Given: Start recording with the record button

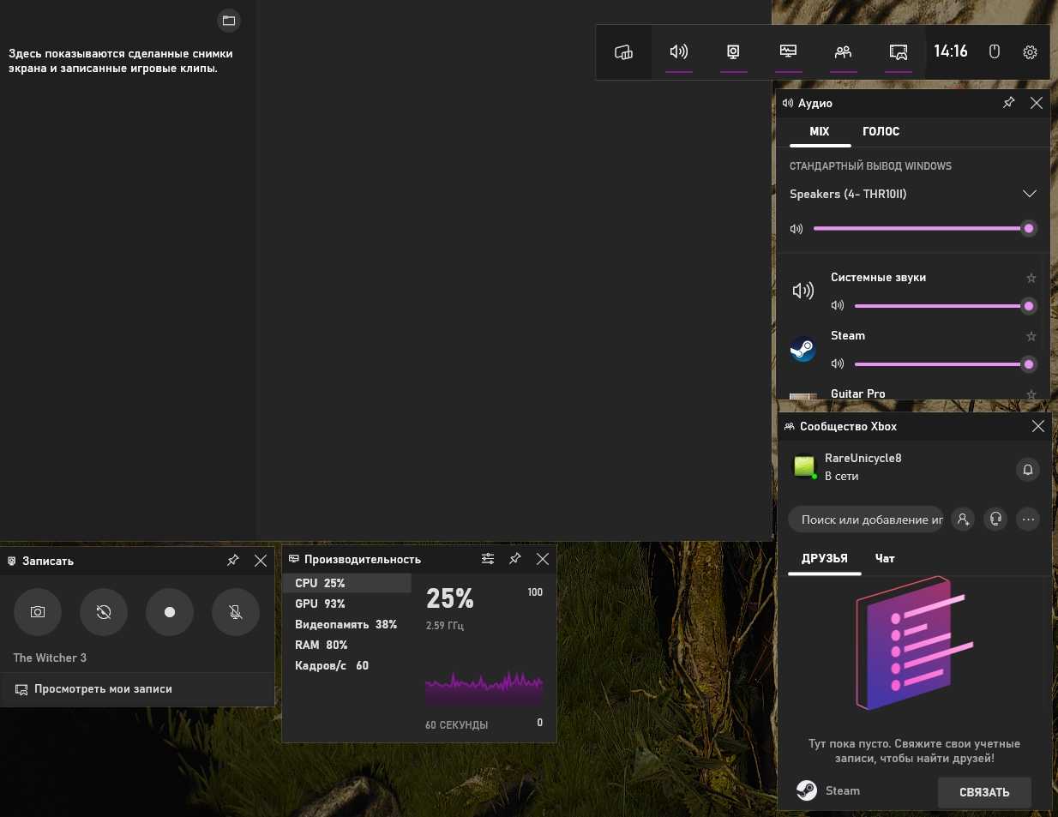Looking at the screenshot, I should point(170,612).
